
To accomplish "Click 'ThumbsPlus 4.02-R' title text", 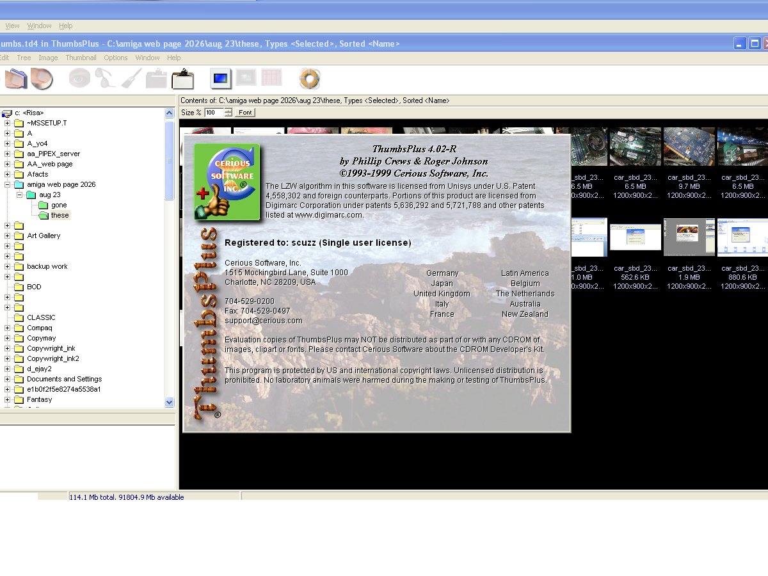I will [414, 149].
